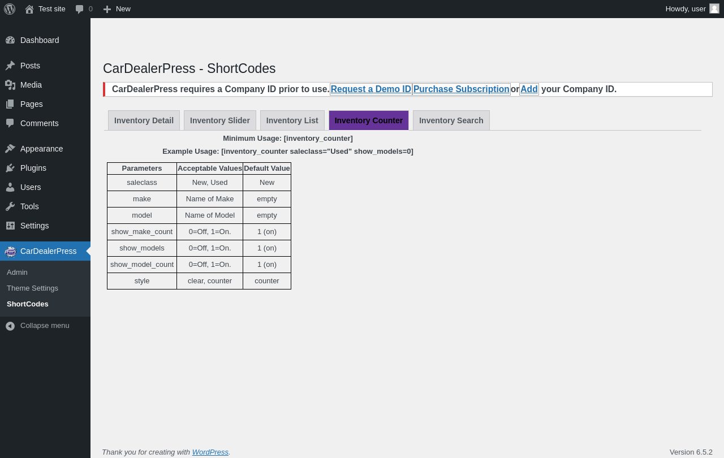Open the comments bubble icon in admin bar
Image resolution: width=724 pixels, height=458 pixels.
(80, 9)
